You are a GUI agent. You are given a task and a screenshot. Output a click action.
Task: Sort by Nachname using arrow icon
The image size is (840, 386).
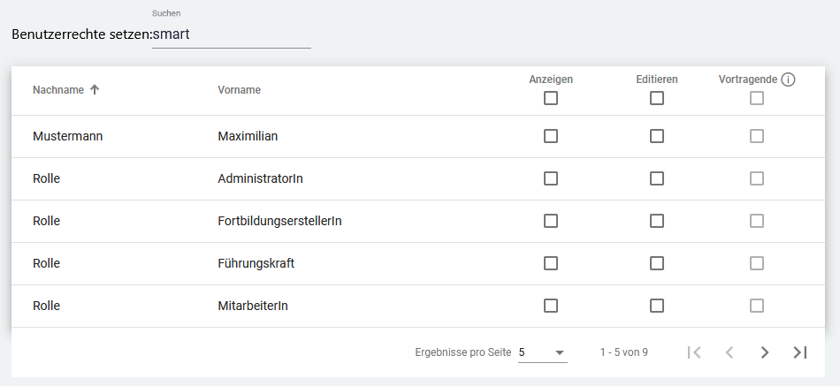click(x=95, y=89)
